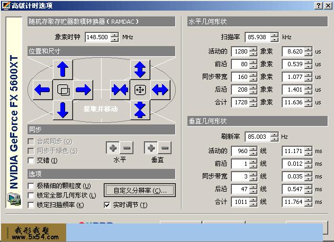Click the 0.035 ms sync width field

pos(294,176)
